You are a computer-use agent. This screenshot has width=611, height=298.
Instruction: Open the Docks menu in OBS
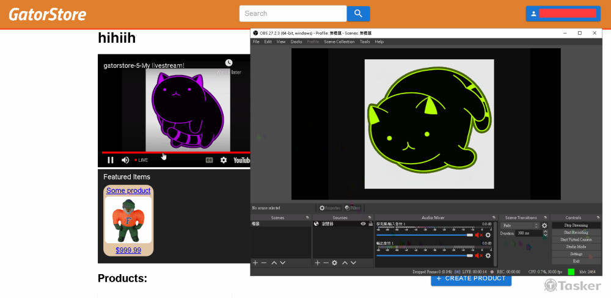[296, 42]
